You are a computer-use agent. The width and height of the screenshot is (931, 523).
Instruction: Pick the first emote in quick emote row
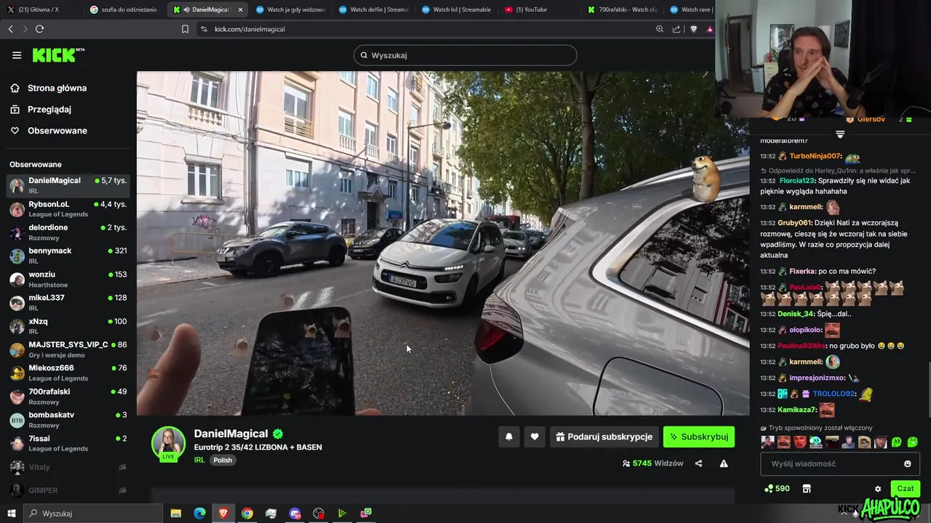767,442
